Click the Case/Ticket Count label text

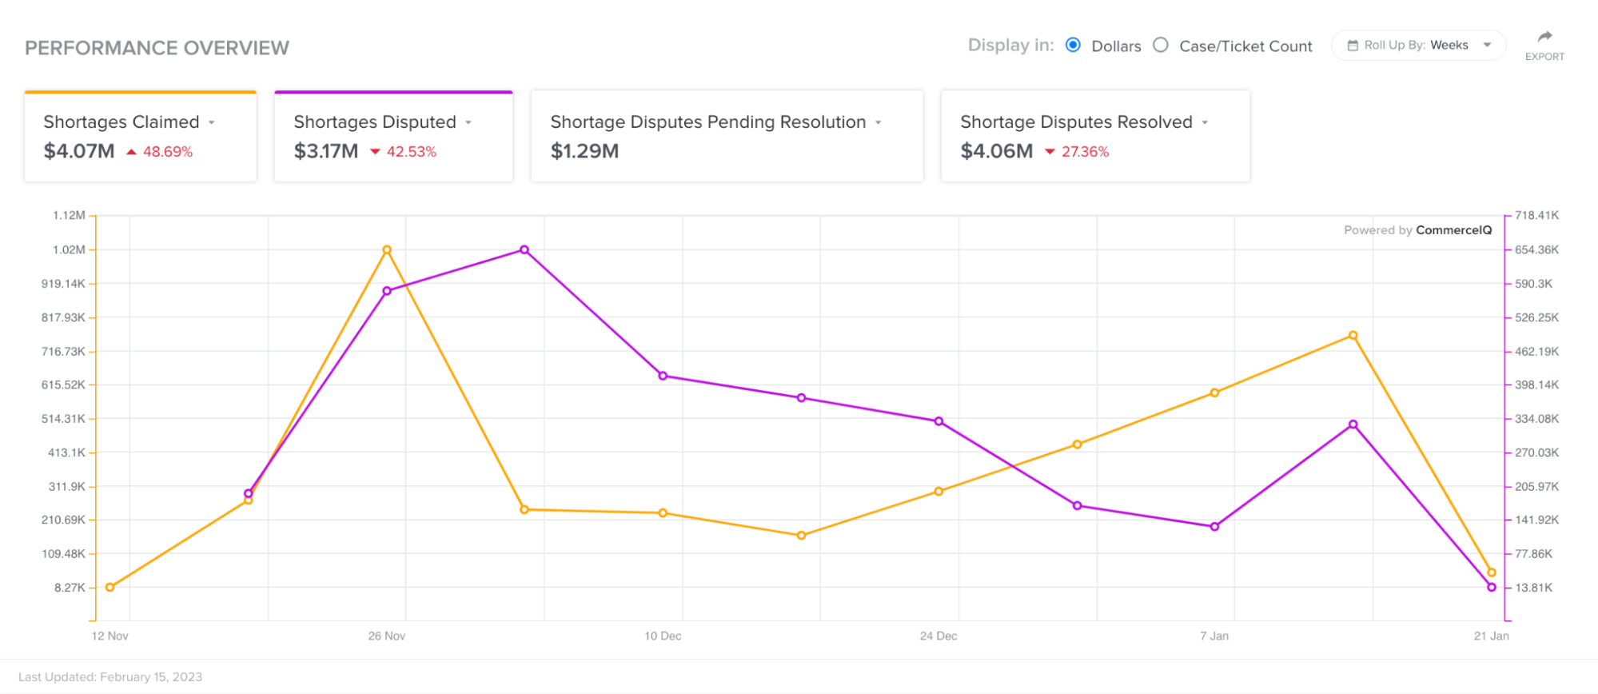pos(1245,46)
